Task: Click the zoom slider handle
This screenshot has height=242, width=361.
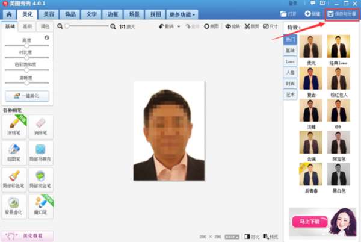Action: pyautogui.click(x=67, y=26)
